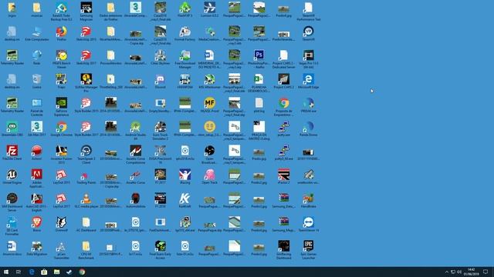The height and width of the screenshot is (277, 494).
Task: Click the Cities Skylines desktop shortcut
Action: click(x=160, y=55)
